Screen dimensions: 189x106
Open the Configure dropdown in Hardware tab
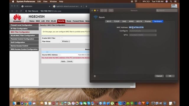tap(143, 31)
